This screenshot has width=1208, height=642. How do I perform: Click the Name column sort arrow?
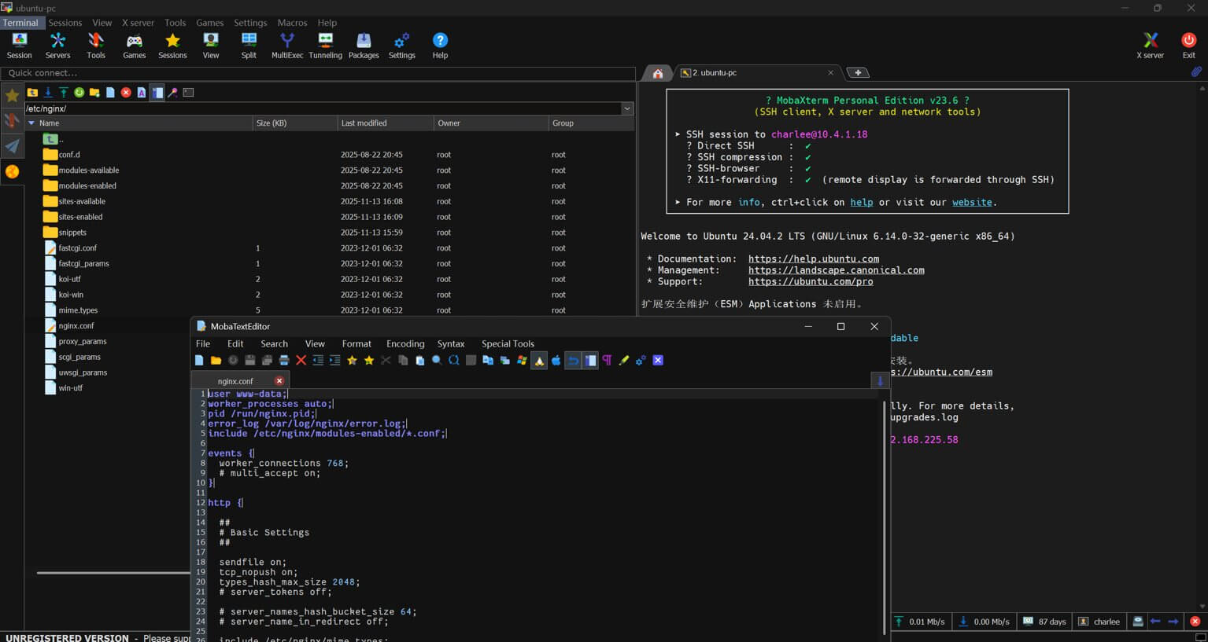(31, 123)
